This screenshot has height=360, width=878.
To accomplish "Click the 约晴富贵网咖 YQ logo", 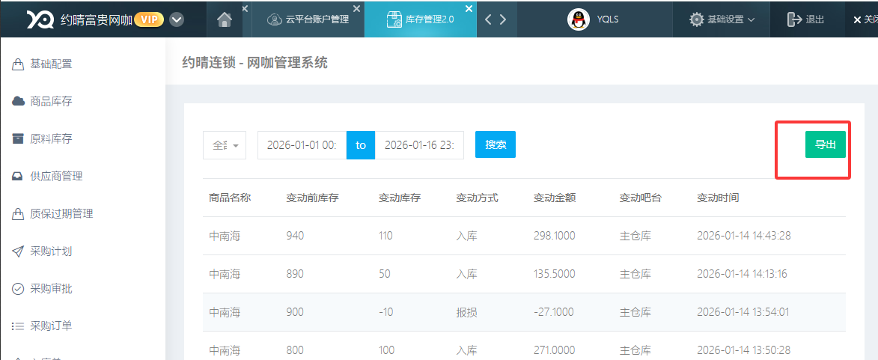I will click(40, 19).
